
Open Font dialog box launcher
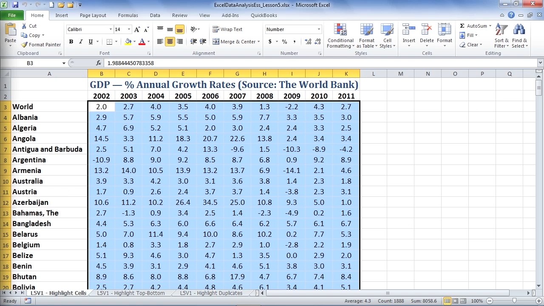pyautogui.click(x=149, y=54)
